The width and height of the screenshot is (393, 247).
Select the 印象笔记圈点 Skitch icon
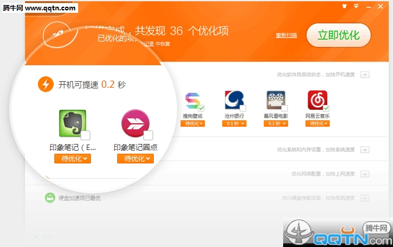(135, 123)
